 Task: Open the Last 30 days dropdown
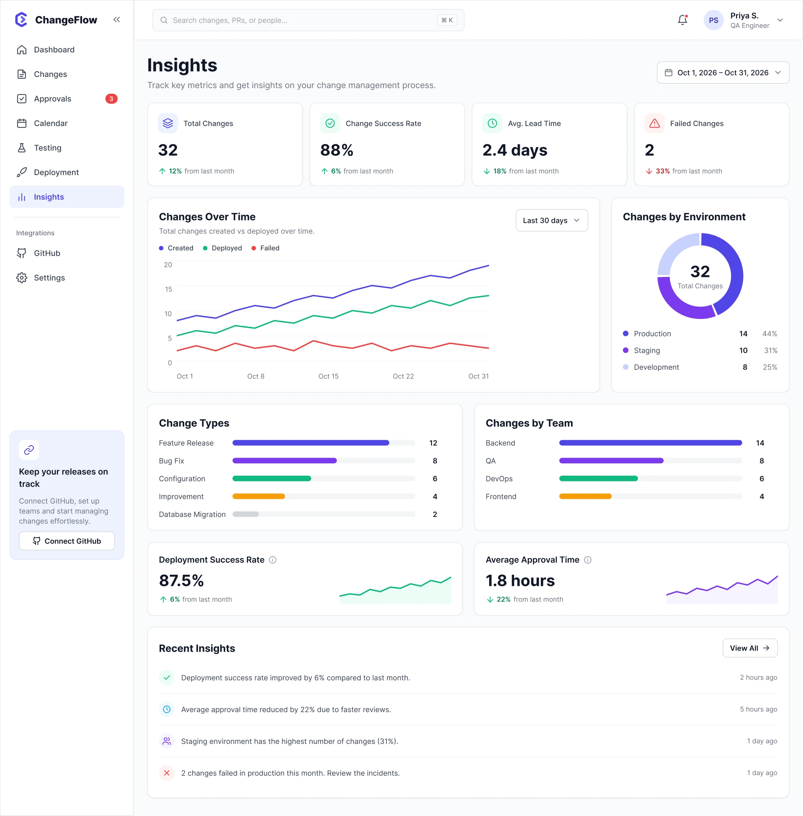552,220
